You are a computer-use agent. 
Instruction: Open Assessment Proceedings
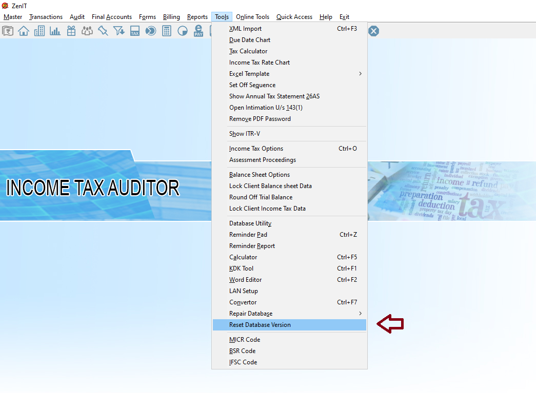point(289,160)
